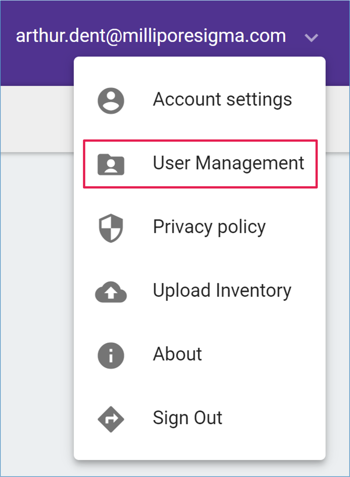Choose the Upload Inventory text label
The height and width of the screenshot is (477, 350).
pos(222,291)
